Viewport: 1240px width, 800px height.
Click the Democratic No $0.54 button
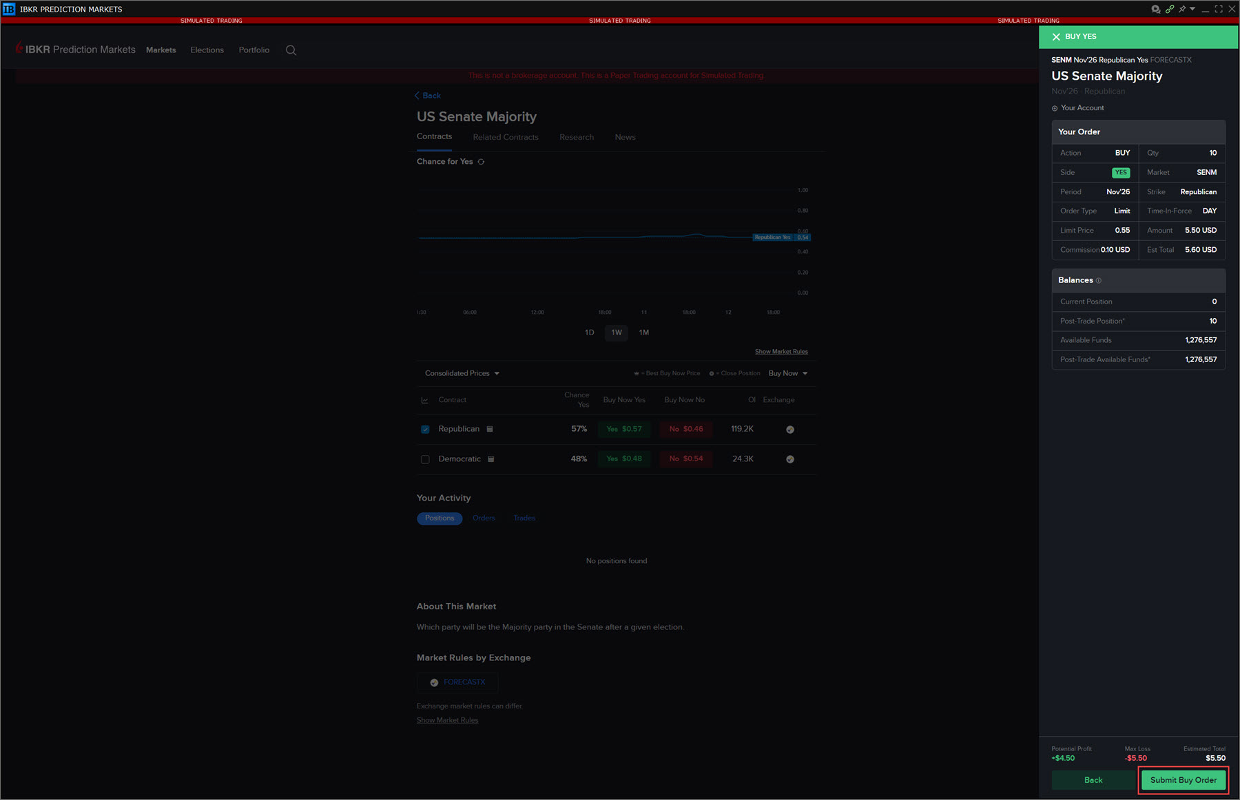click(686, 459)
